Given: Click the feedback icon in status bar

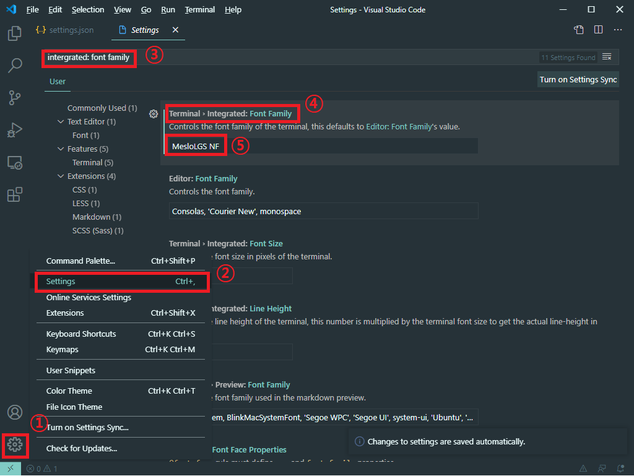Looking at the screenshot, I should [x=602, y=469].
